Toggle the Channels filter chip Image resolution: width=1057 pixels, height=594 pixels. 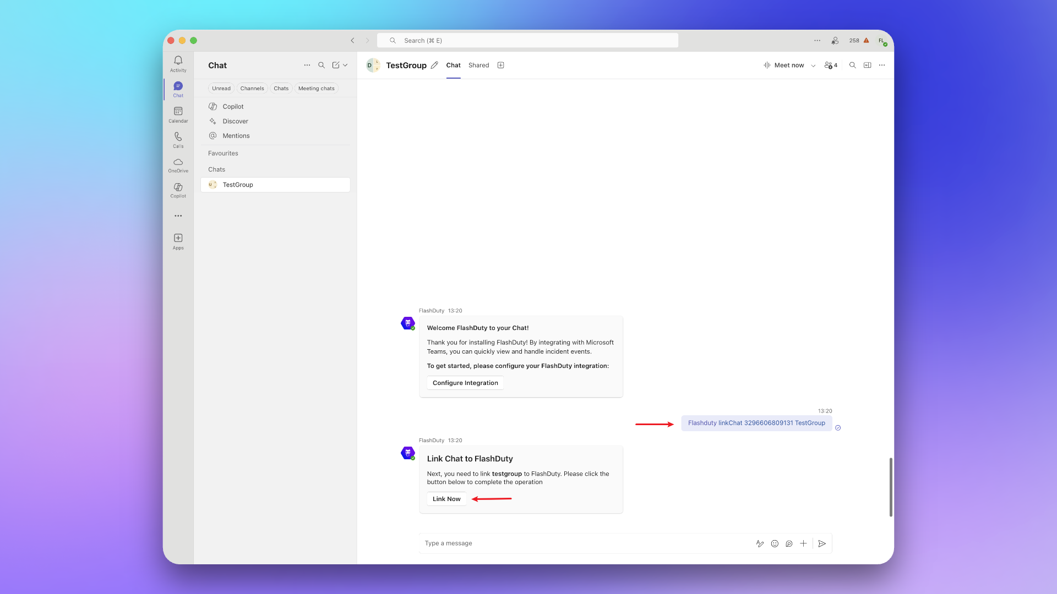pos(252,88)
